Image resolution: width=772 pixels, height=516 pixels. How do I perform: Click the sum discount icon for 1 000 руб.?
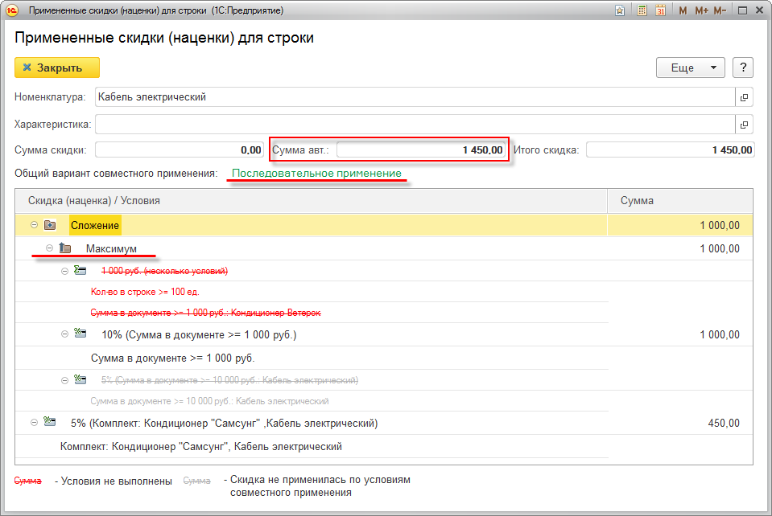[x=81, y=270]
